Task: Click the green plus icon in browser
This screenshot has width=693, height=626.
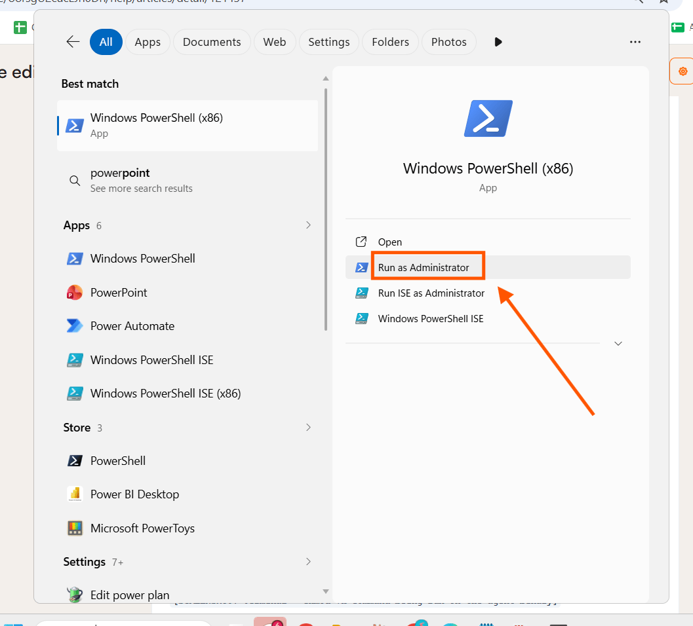Action: (x=20, y=28)
